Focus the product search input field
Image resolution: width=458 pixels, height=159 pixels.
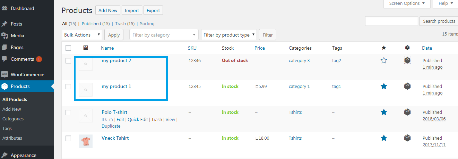tap(392, 21)
